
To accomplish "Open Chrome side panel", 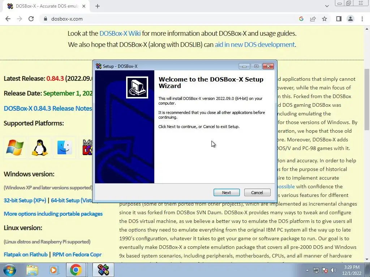I will (x=339, y=19).
